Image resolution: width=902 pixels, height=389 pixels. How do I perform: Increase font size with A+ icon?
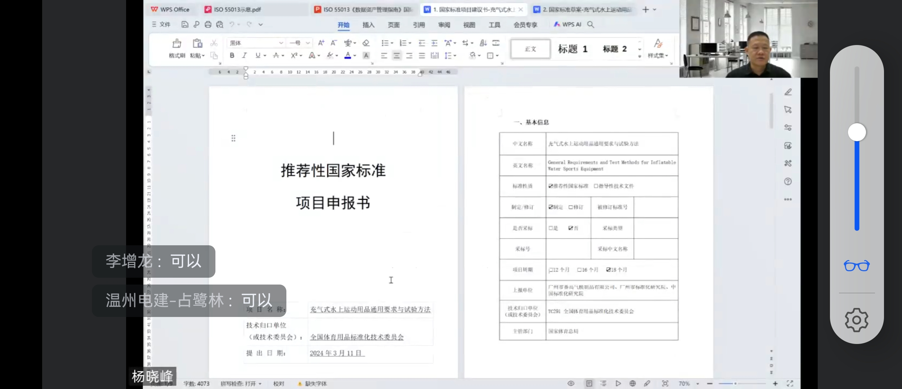coord(321,43)
